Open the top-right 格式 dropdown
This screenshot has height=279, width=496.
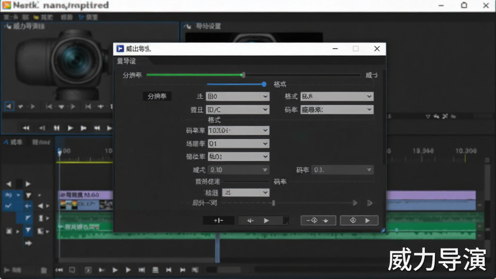(x=337, y=96)
